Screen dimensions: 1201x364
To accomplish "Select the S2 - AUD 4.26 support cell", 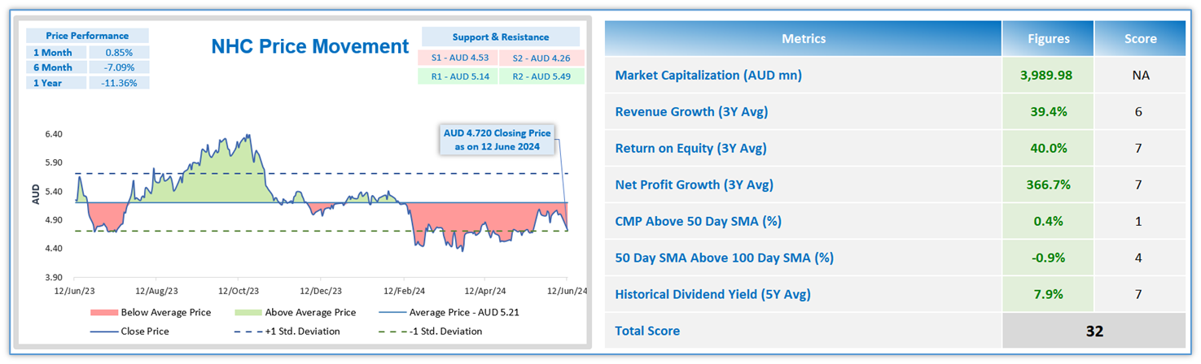I will point(541,58).
